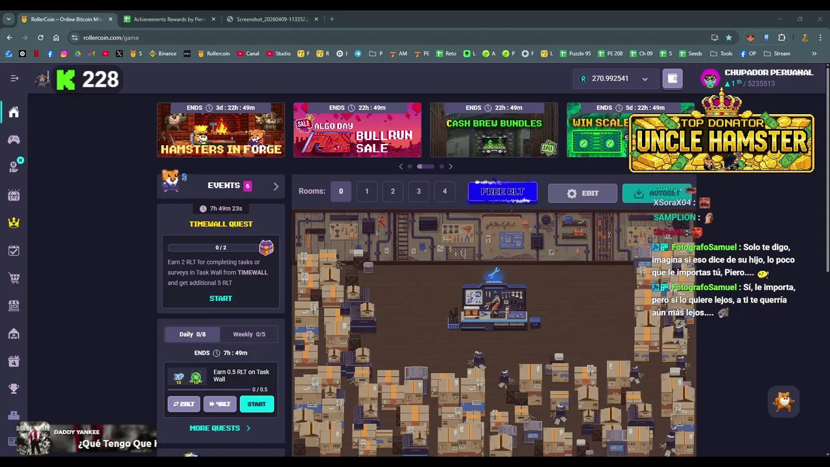Image resolution: width=830 pixels, height=467 pixels.
Task: Select room 4 tab
Action: (444, 191)
